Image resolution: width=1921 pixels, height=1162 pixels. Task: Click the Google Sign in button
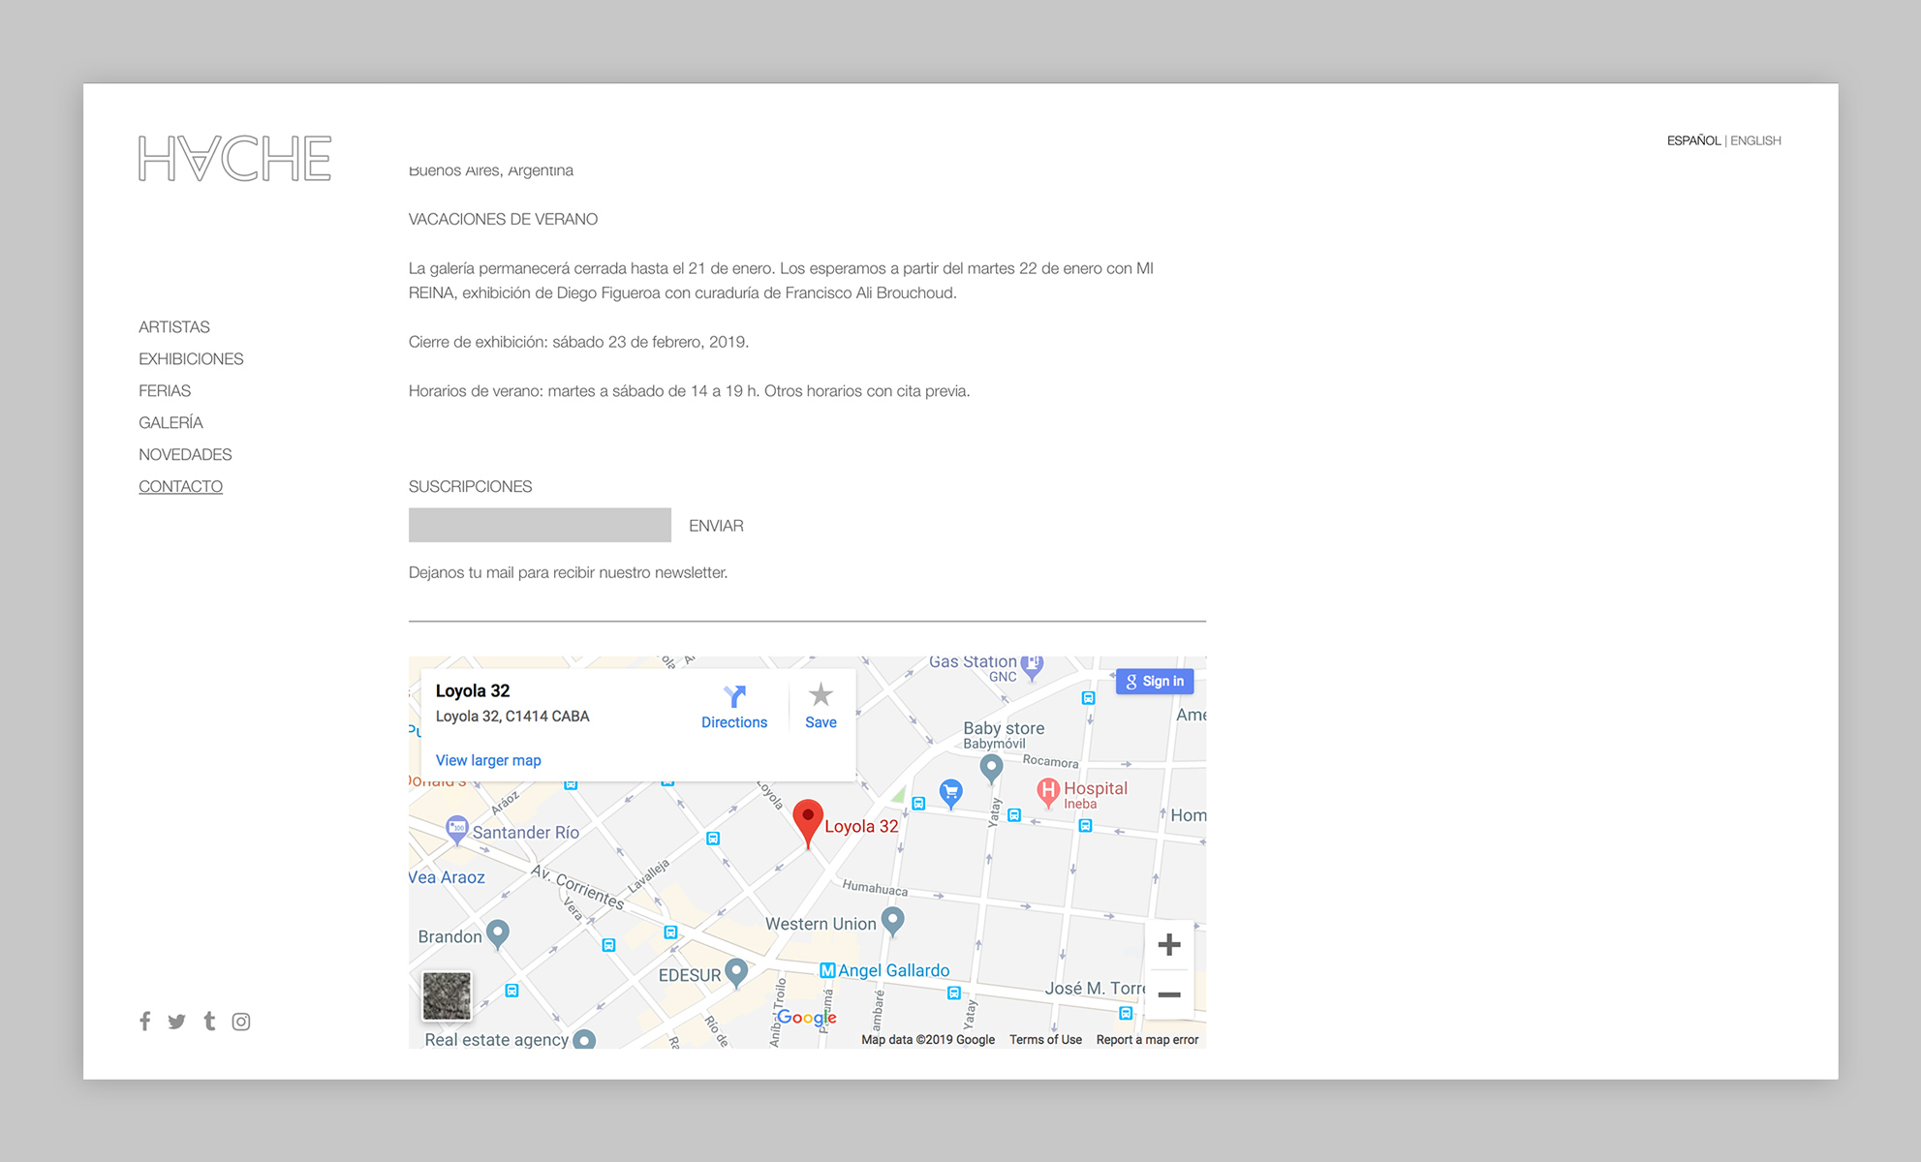coord(1155,682)
